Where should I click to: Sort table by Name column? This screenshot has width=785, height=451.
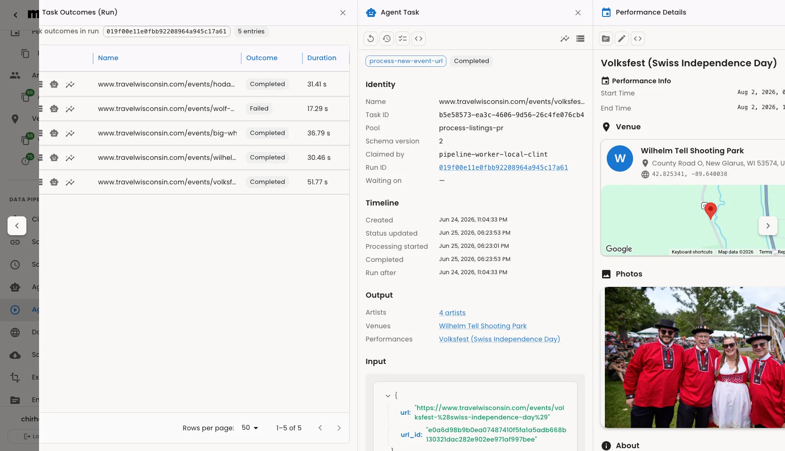click(x=108, y=58)
